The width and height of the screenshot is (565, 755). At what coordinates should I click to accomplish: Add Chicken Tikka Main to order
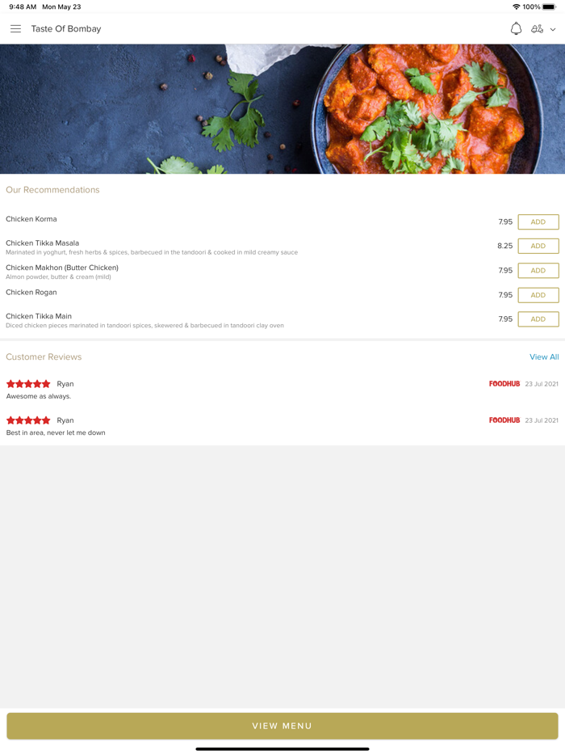tap(538, 319)
